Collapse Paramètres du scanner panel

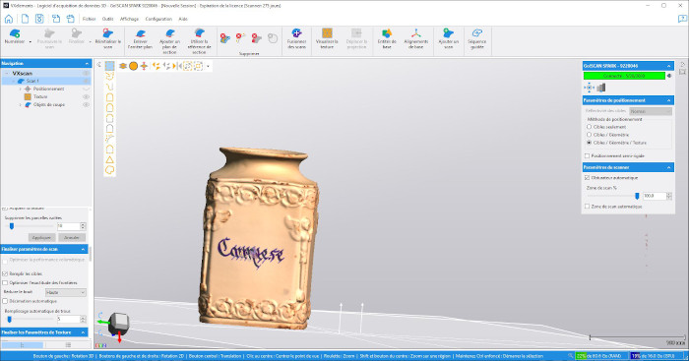[x=668, y=167]
